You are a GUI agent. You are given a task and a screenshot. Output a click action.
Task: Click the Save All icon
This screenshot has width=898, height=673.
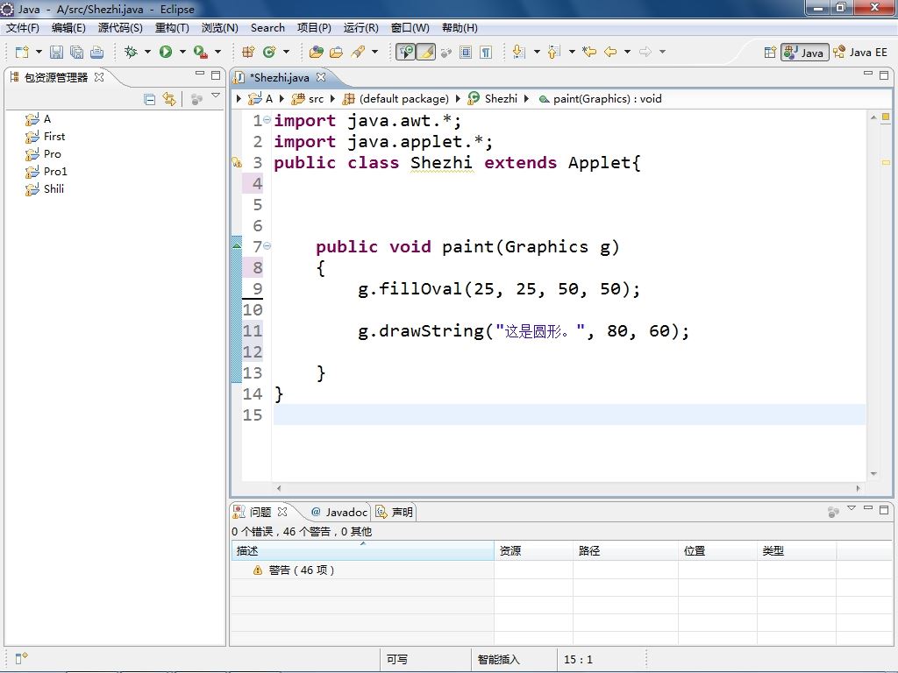[x=76, y=53]
